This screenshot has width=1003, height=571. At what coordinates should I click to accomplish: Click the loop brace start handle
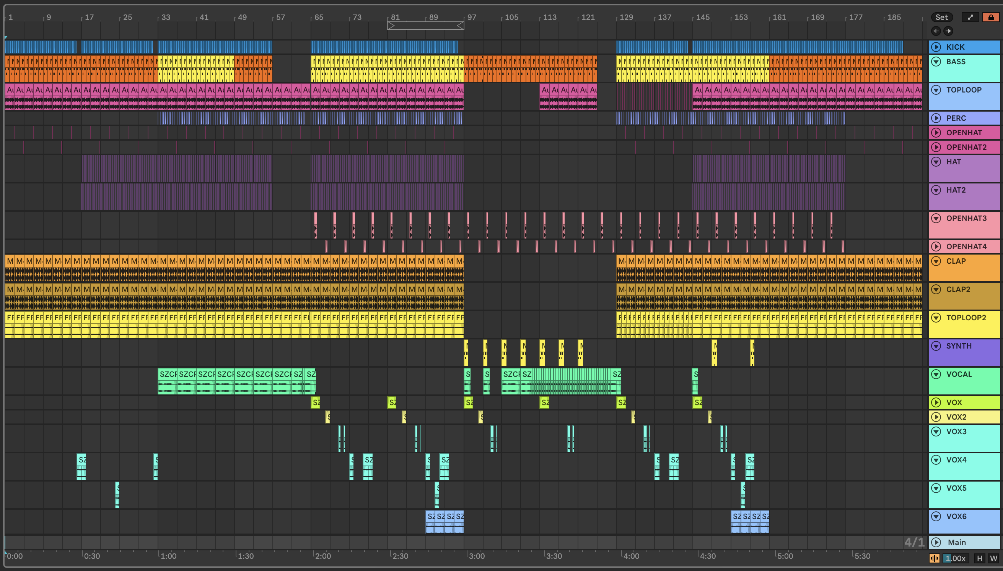click(x=391, y=26)
